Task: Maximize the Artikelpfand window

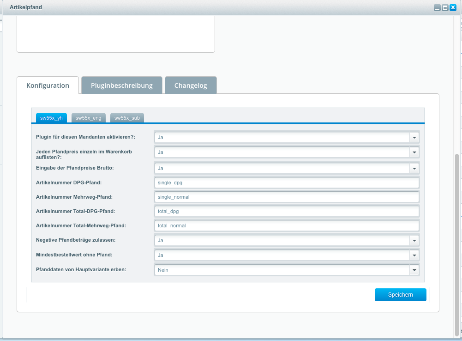Action: [445, 8]
